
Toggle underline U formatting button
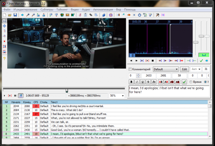pos(143,82)
